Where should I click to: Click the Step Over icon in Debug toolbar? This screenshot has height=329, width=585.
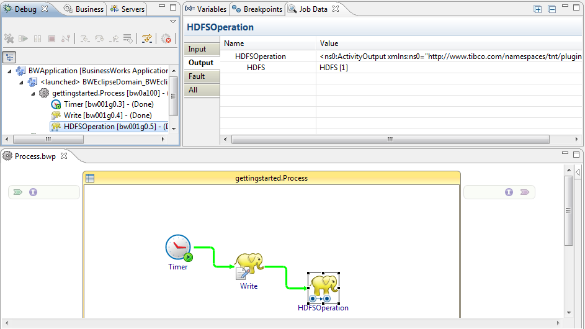pos(99,38)
